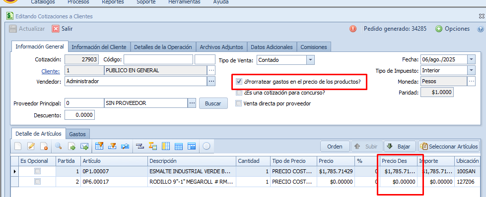Check ¿Es una cotización para concurso? box
486x197 pixels.
coord(239,93)
